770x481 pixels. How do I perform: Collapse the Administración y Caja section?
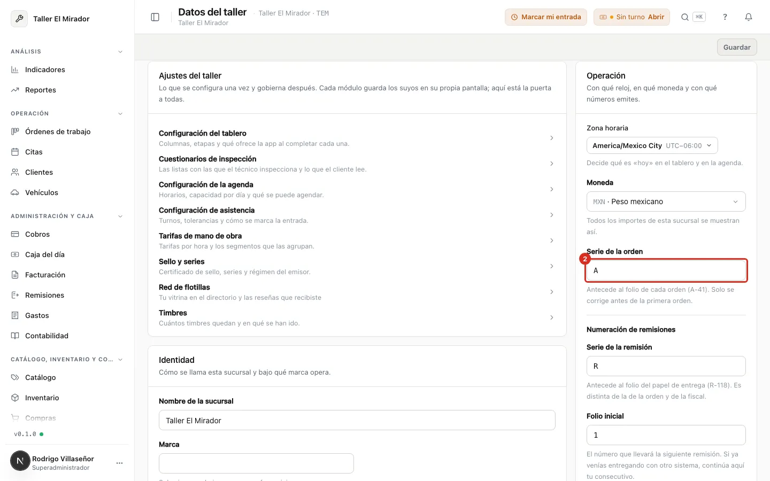(x=120, y=216)
